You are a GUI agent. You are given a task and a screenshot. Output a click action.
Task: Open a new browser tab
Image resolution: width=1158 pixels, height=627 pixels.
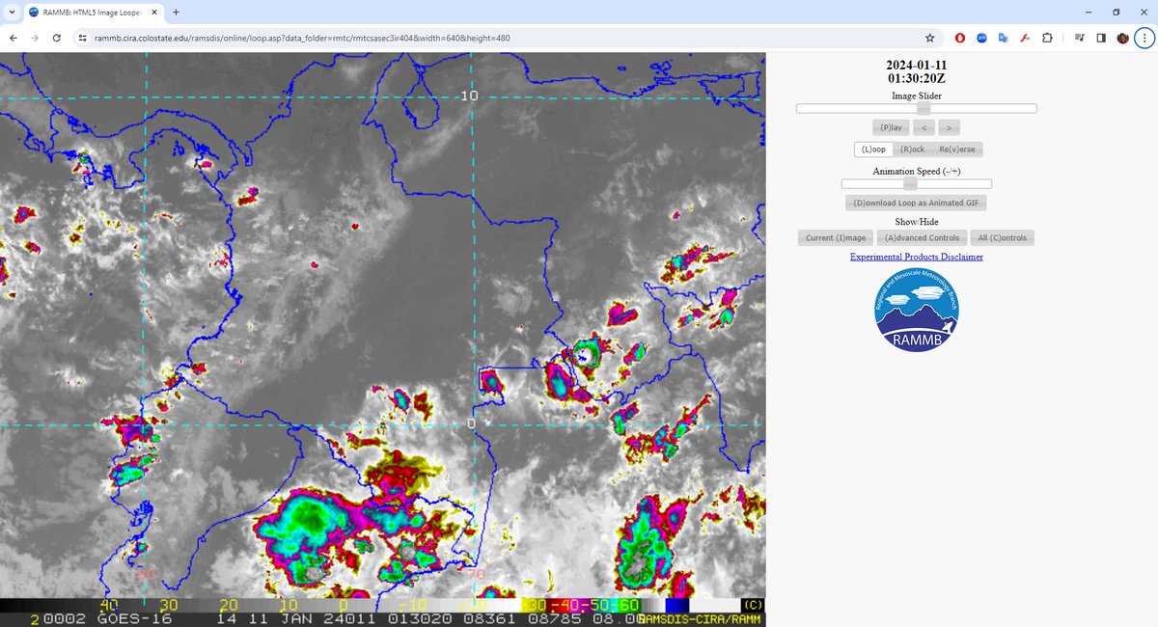point(177,12)
